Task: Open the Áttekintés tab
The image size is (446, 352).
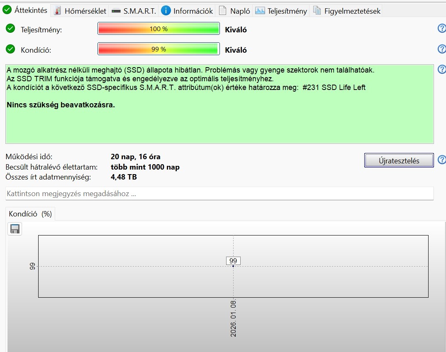Action: pos(25,10)
